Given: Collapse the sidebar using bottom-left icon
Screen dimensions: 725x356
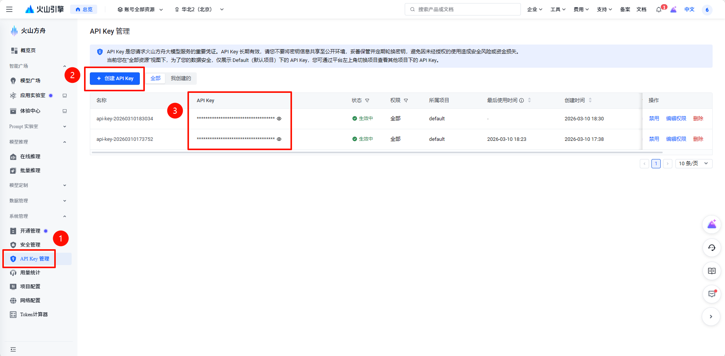Looking at the screenshot, I should 13,349.
